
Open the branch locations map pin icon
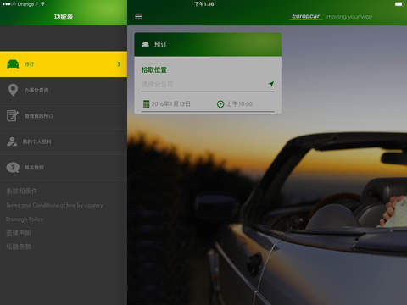pos(13,90)
